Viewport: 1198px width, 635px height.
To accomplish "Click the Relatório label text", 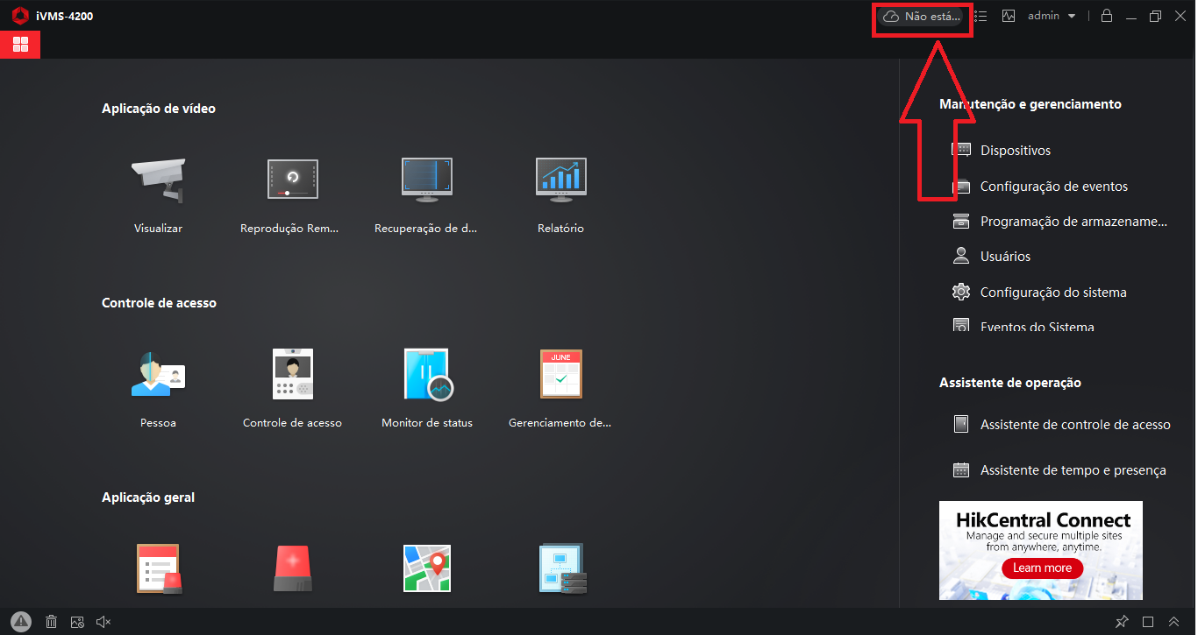I will point(561,229).
